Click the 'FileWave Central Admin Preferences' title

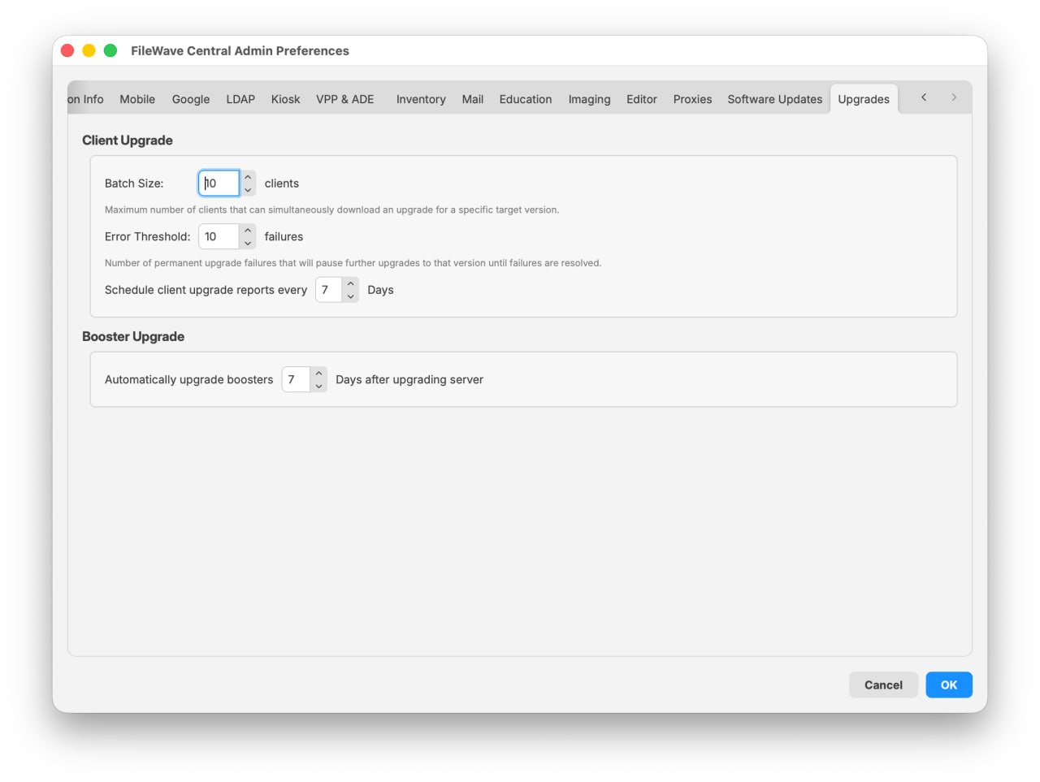(x=240, y=50)
